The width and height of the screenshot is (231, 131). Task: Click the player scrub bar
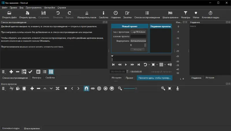(141, 59)
